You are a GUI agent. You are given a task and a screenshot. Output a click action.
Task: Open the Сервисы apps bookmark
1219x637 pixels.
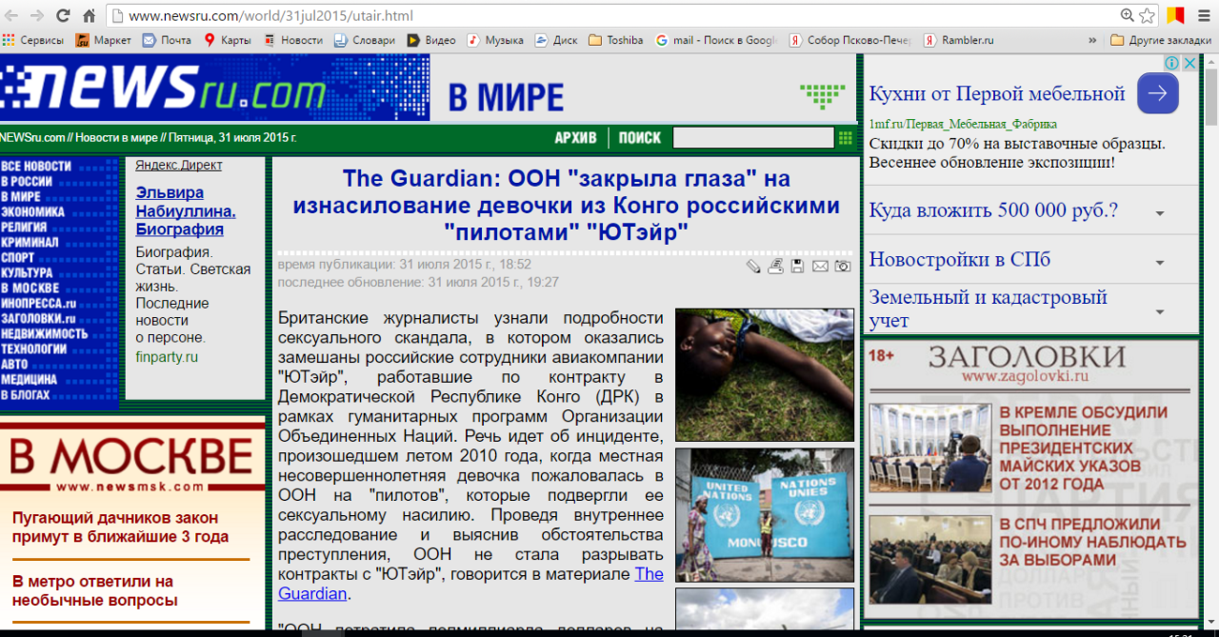[33, 40]
